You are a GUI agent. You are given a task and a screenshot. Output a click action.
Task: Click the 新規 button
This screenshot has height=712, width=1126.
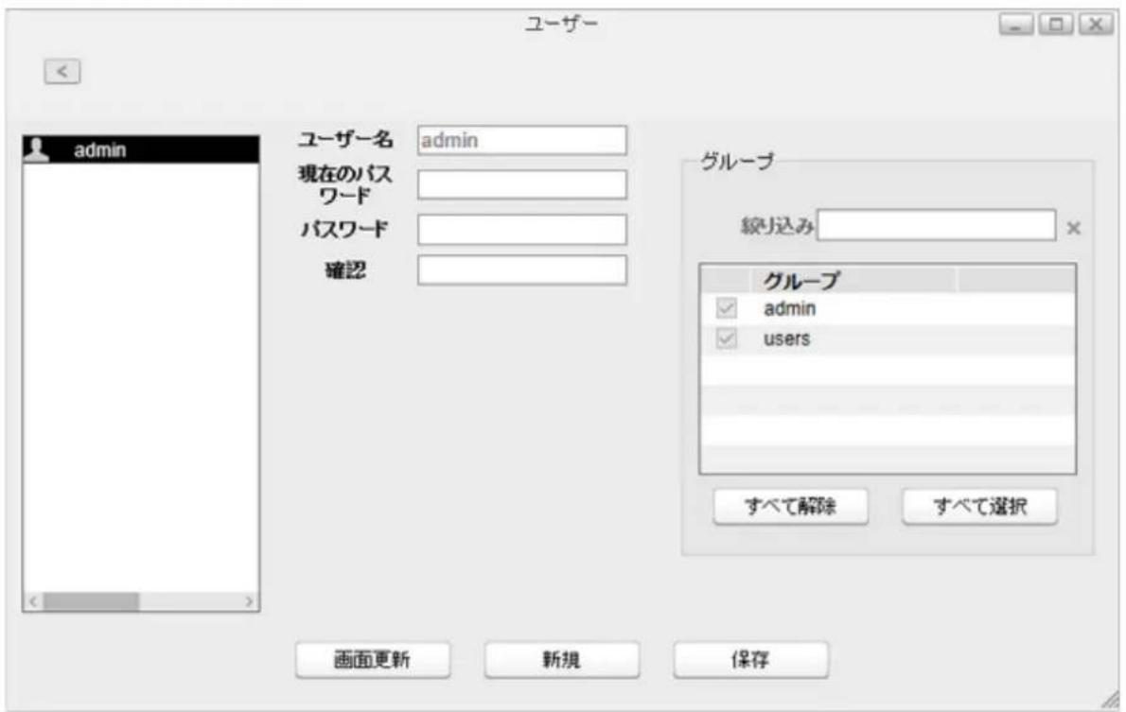coord(561,660)
